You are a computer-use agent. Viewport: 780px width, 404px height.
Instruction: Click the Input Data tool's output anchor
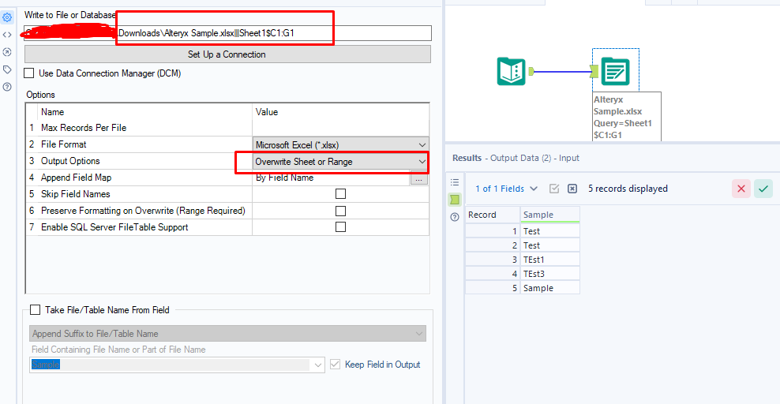(531, 72)
